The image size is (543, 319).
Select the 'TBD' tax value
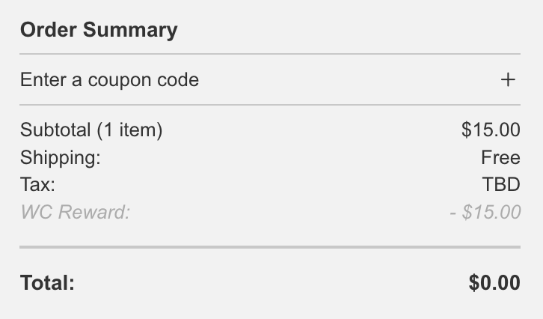click(x=501, y=184)
